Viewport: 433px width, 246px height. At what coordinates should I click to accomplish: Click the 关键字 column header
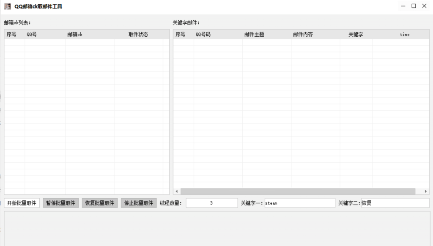coord(356,35)
